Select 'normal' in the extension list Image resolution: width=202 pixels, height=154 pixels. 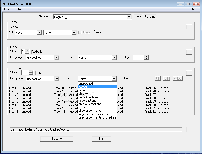[x=97, y=87]
